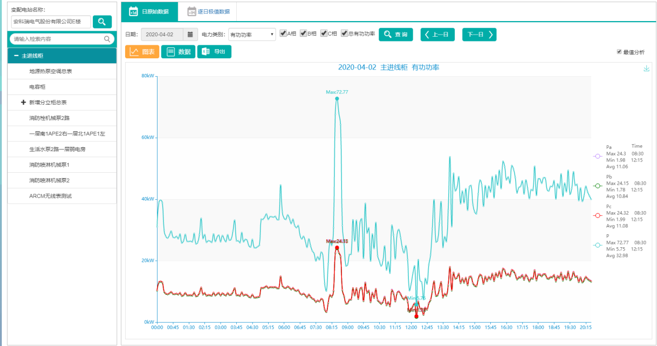Image resolution: width=657 pixels, height=346 pixels.
Task: Switch to chart view (图表)
Action: point(142,52)
